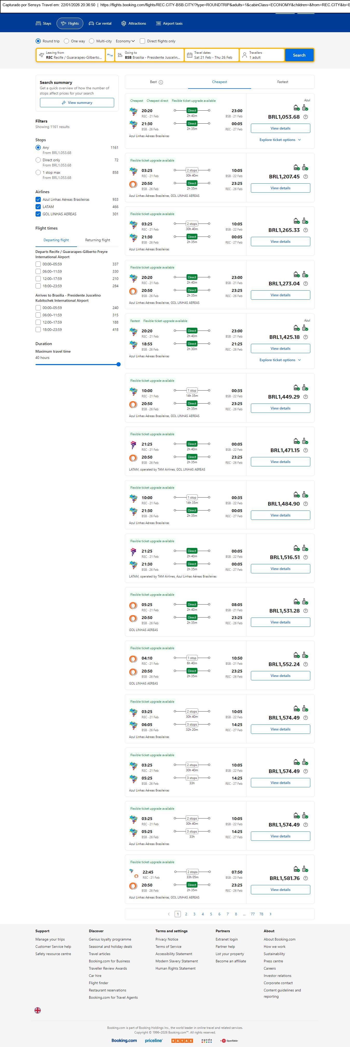Open the Economy cabin class dropdown
The width and height of the screenshot is (350, 1047).
tap(125, 41)
